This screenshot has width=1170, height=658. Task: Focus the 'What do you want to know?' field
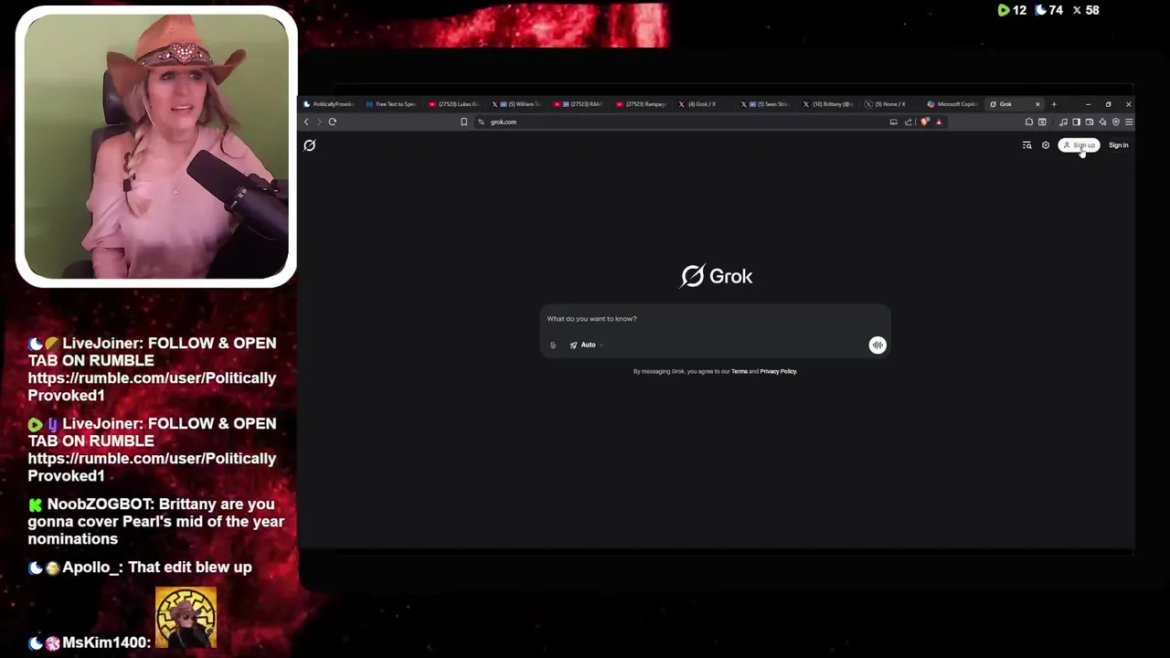(x=715, y=319)
